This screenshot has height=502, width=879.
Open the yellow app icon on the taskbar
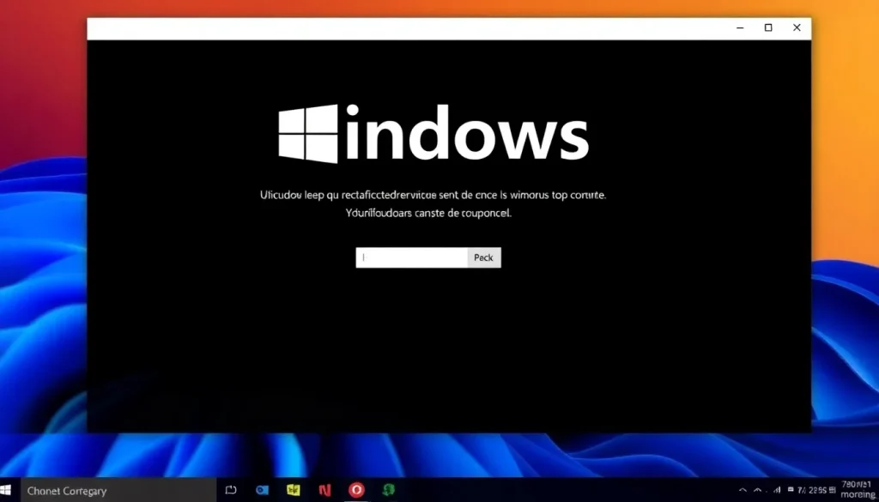tap(294, 490)
